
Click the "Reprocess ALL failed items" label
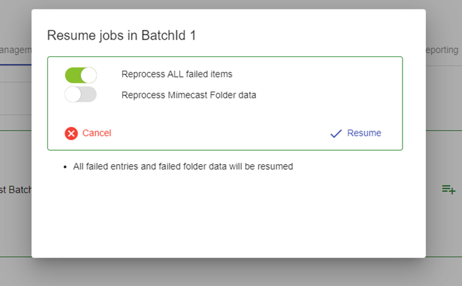(177, 74)
